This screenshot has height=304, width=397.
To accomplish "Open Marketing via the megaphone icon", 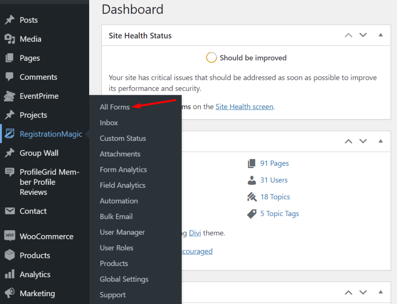I will [x=10, y=293].
